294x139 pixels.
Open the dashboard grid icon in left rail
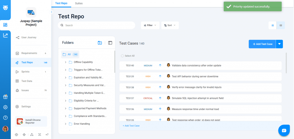(5, 25)
